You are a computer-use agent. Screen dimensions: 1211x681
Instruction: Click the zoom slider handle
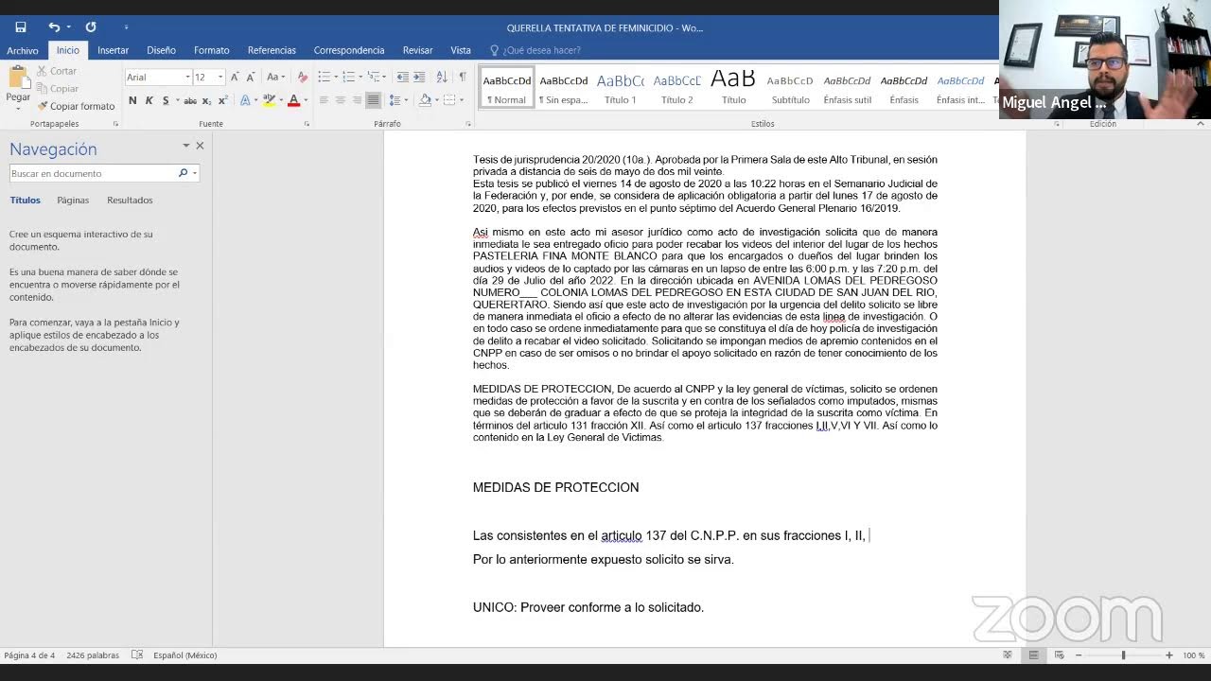pos(1123,655)
